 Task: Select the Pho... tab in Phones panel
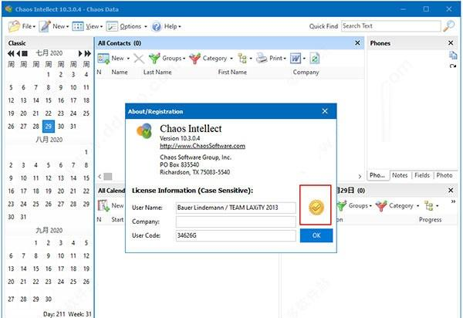click(377, 175)
